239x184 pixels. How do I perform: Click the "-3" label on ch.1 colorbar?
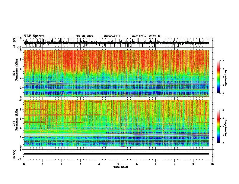pyautogui.click(x=222, y=61)
